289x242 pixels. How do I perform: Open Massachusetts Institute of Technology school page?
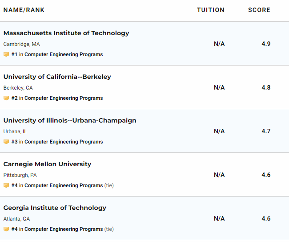pos(66,33)
